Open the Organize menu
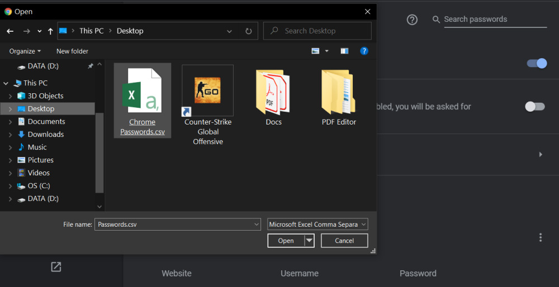The image size is (559, 287). 25,51
